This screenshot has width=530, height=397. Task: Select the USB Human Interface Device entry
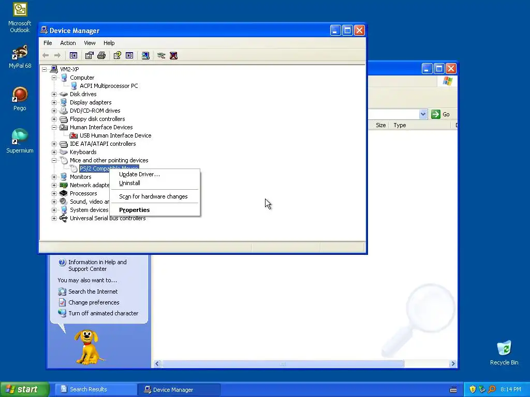(115, 135)
